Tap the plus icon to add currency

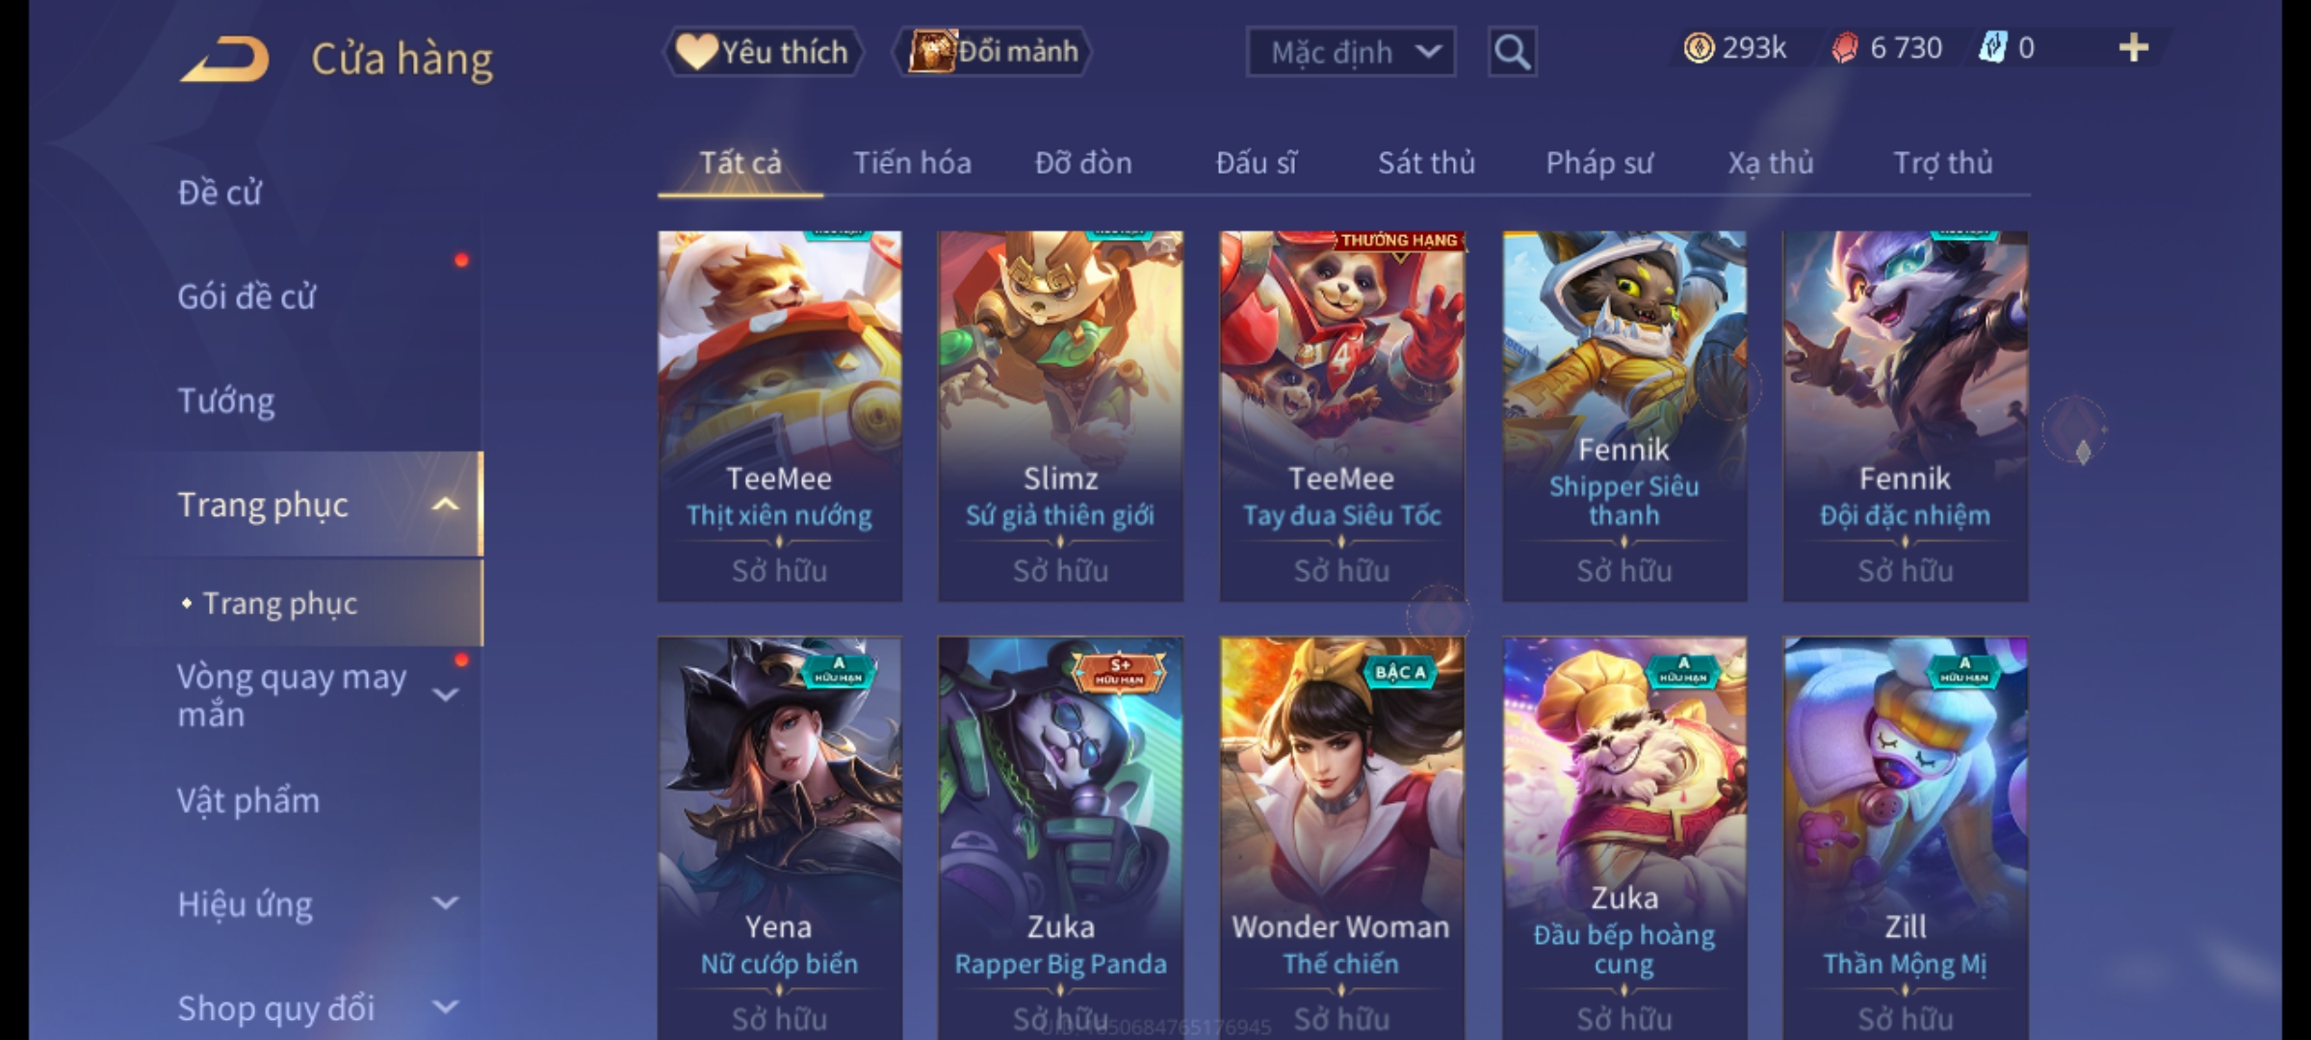click(2134, 48)
